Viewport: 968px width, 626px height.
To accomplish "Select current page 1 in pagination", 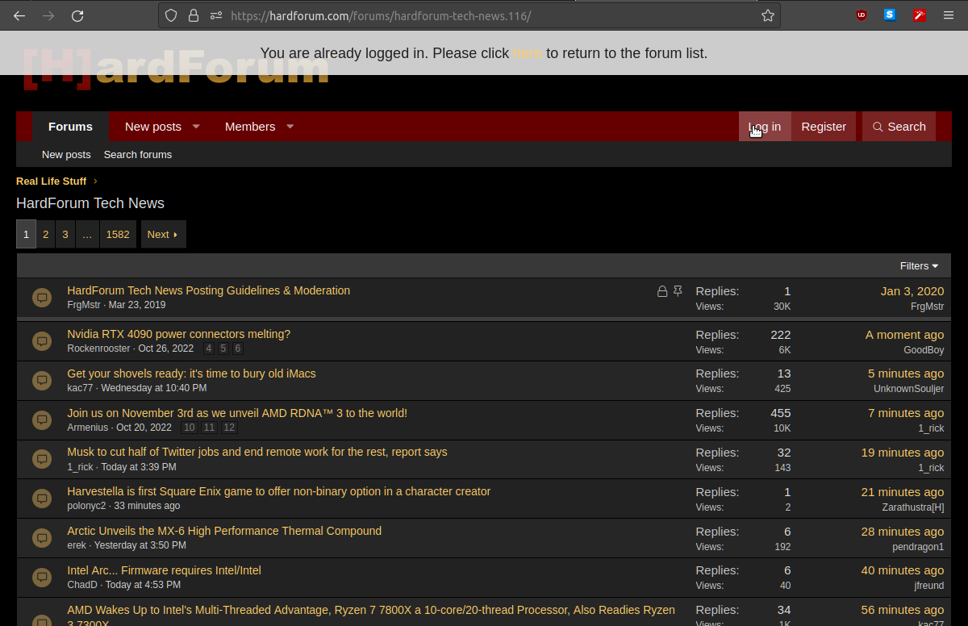I will click(x=26, y=234).
